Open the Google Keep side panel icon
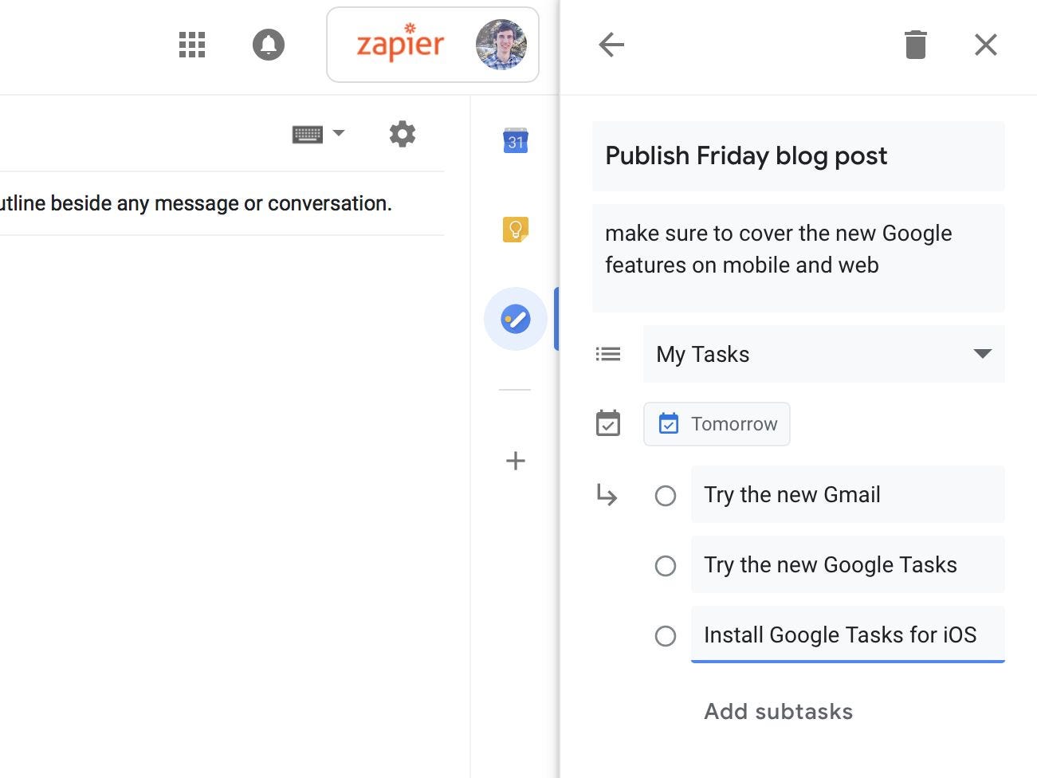 coord(515,230)
